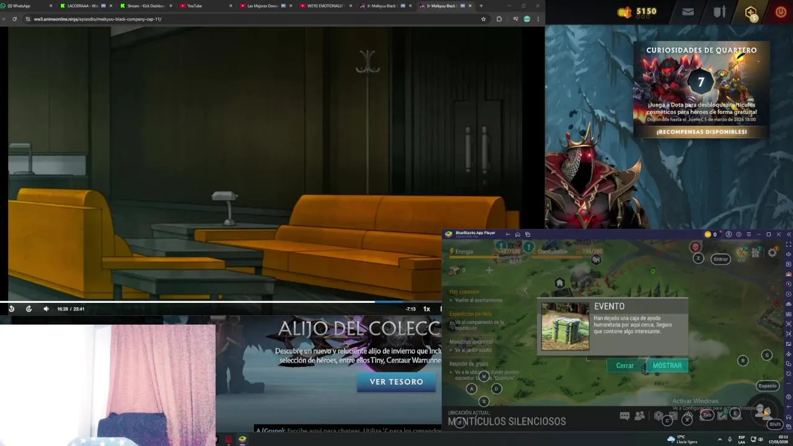Click the plus icon next to resources
The image size is (793, 446).
click(489, 270)
